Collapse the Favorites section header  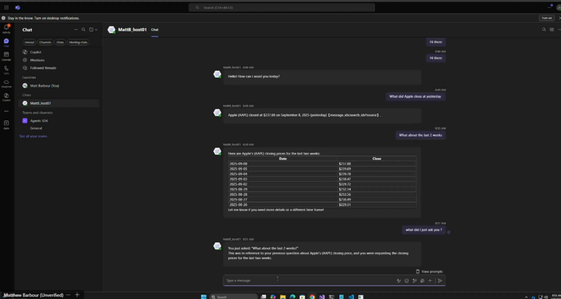pos(29,77)
